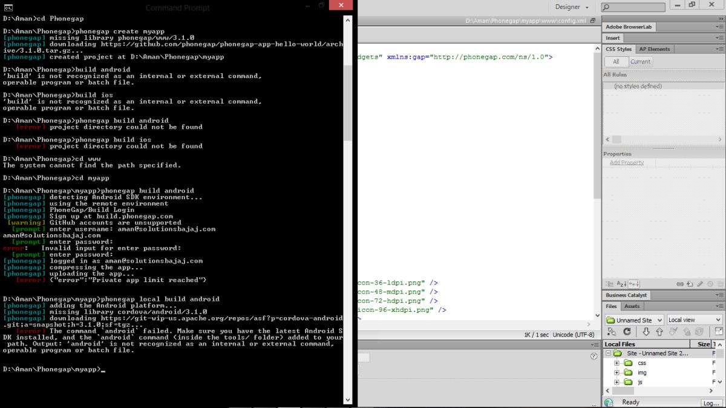Click the Get files down-arrow icon
The image size is (726, 408).
tap(646, 332)
